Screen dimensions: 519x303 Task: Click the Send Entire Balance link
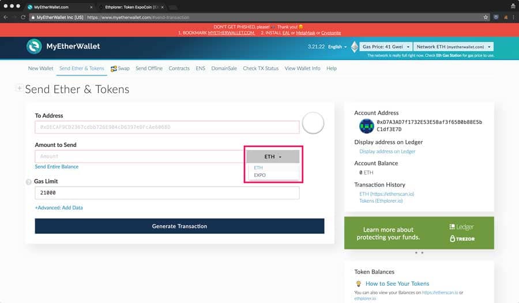(x=57, y=166)
